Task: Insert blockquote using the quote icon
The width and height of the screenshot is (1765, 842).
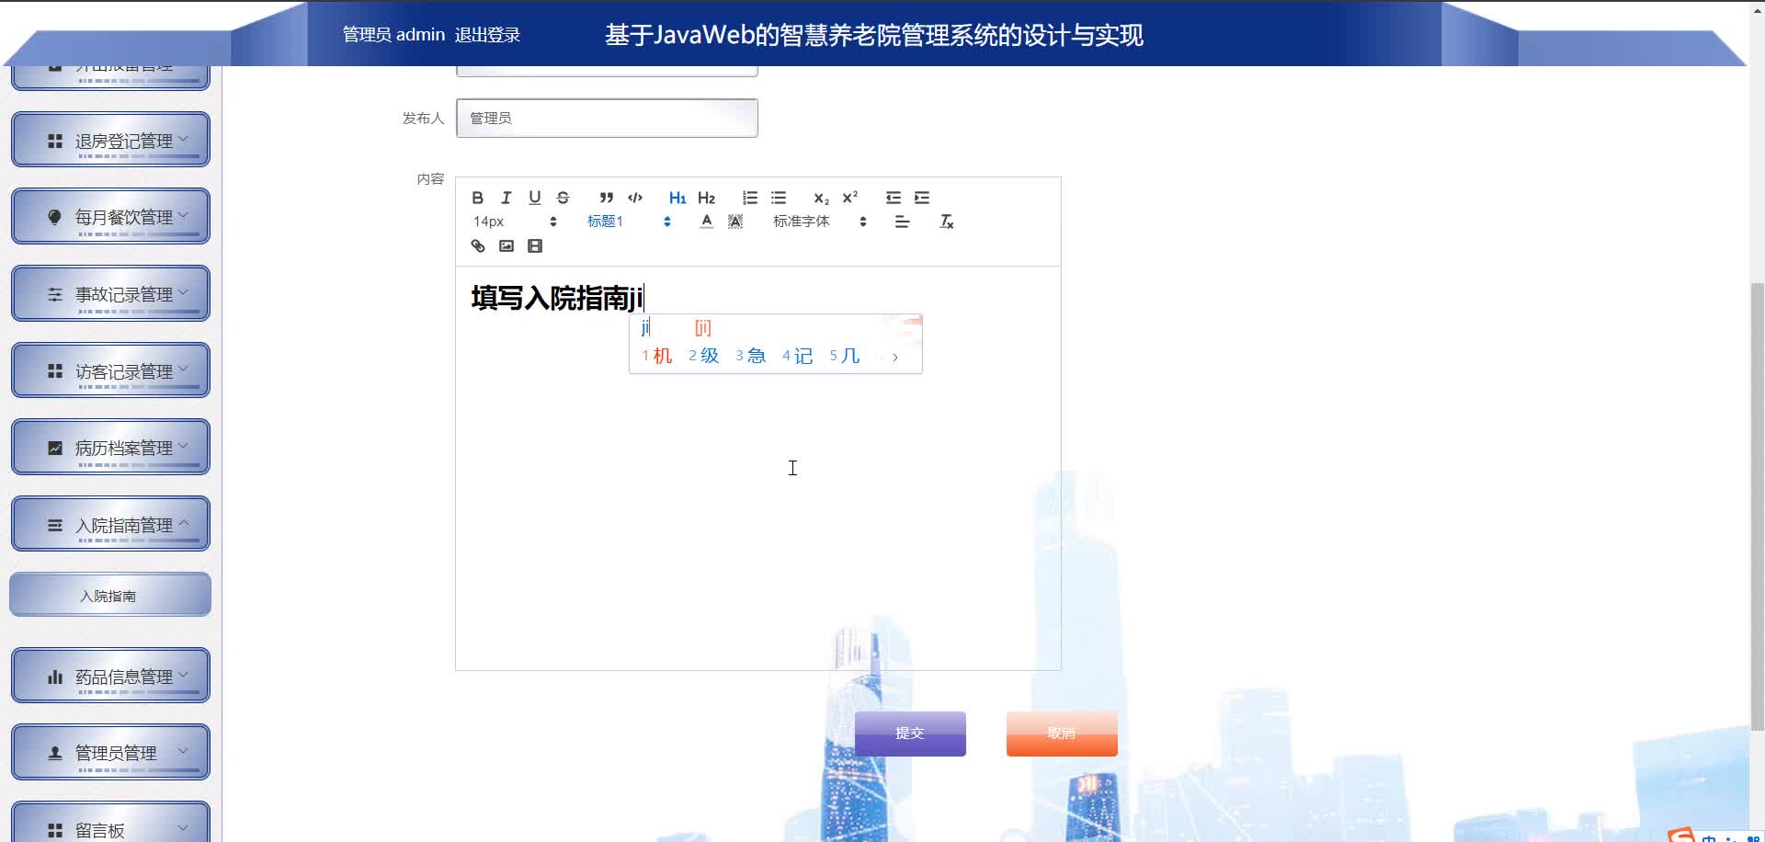Action: [x=606, y=198]
